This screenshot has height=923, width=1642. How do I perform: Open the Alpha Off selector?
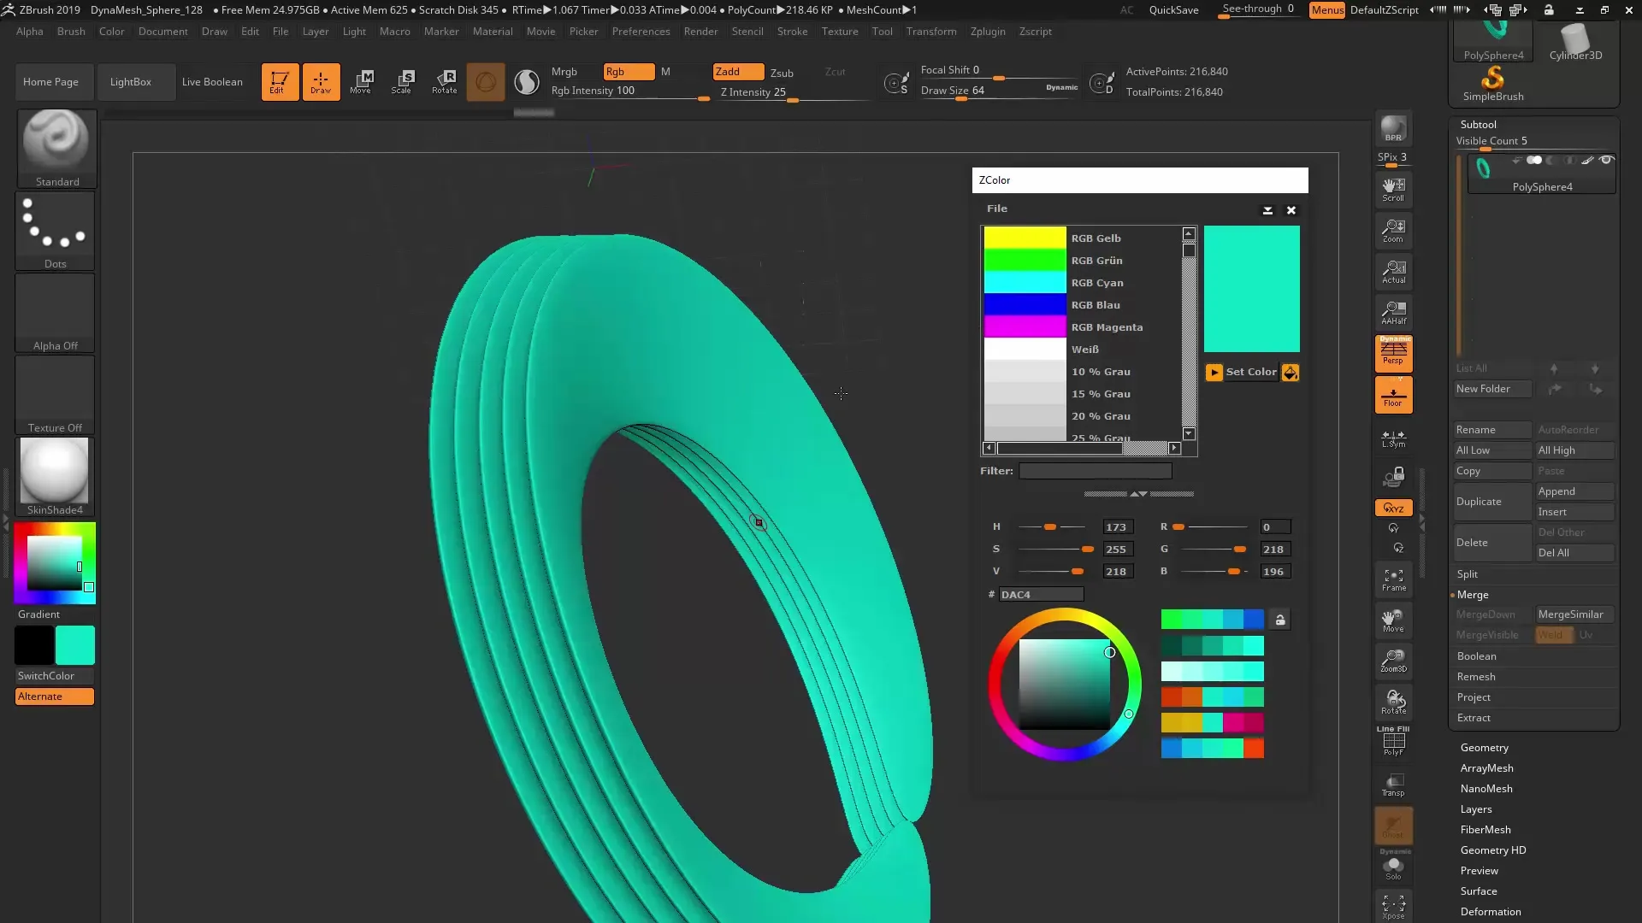56,313
